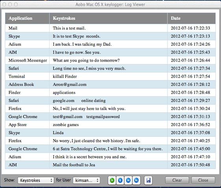The width and height of the screenshot is (221, 188).
Task: Select date 2012-07-16 17:28:48
Action: (190, 93)
